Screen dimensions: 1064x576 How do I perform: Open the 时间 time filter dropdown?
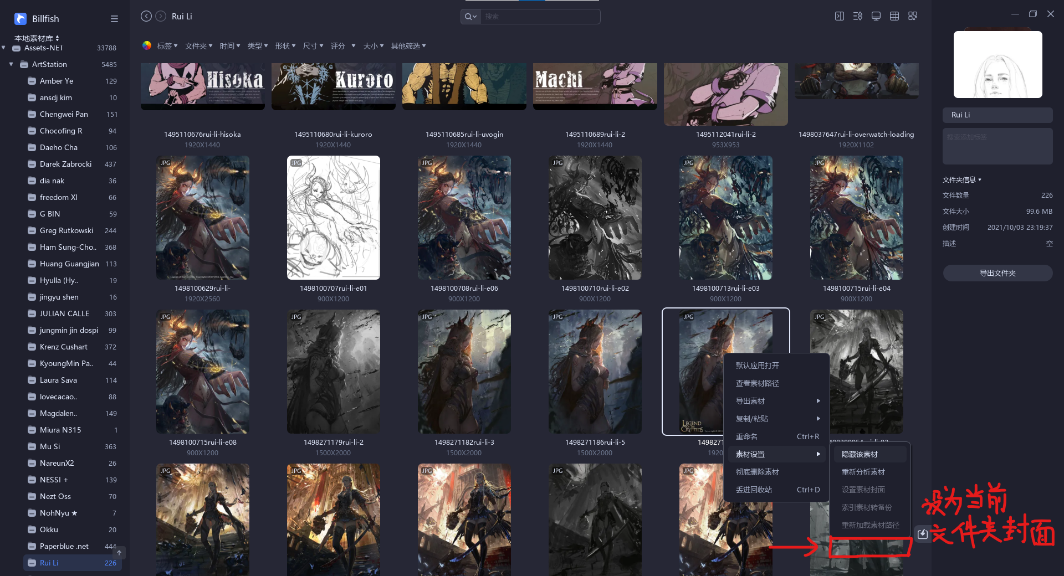pyautogui.click(x=230, y=46)
